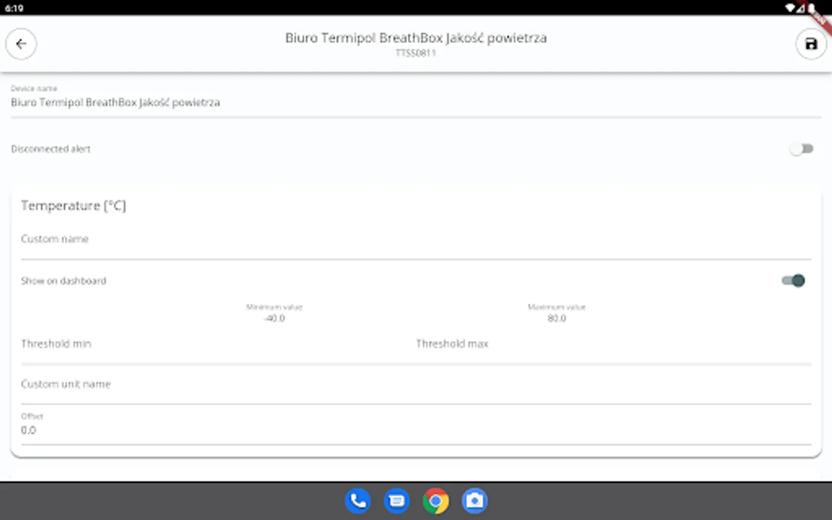
Task: Select the Maximum value 80.0 text
Action: [557, 318]
